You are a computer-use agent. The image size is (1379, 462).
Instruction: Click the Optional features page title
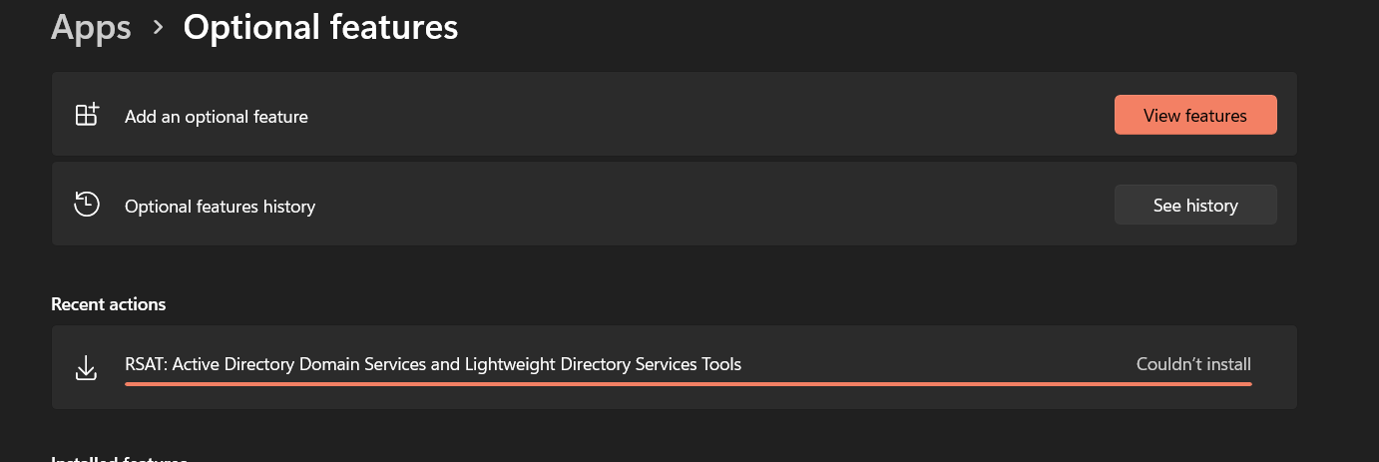click(x=320, y=27)
